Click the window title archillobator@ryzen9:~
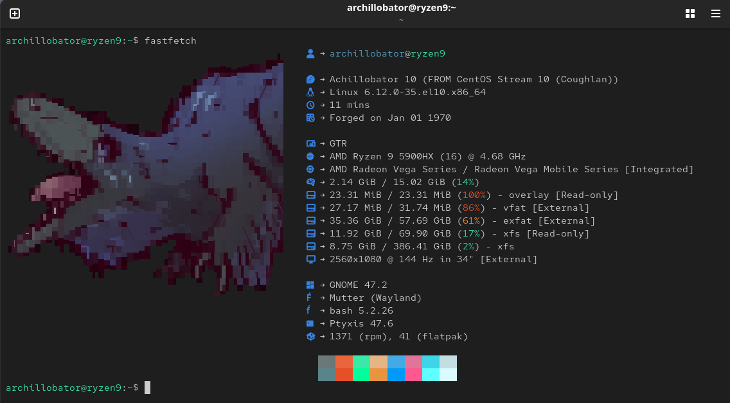Image resolution: width=730 pixels, height=403 pixels. (402, 8)
